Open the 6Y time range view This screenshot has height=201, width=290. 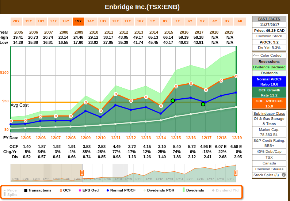[x=190, y=21]
